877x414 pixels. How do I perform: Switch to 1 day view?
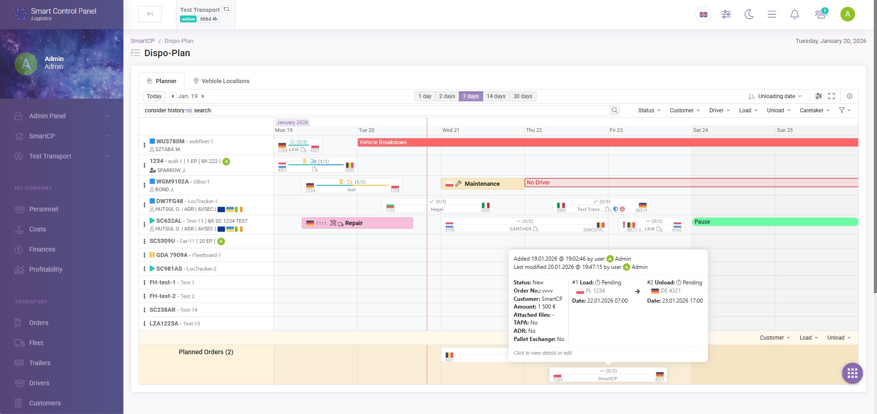point(425,96)
